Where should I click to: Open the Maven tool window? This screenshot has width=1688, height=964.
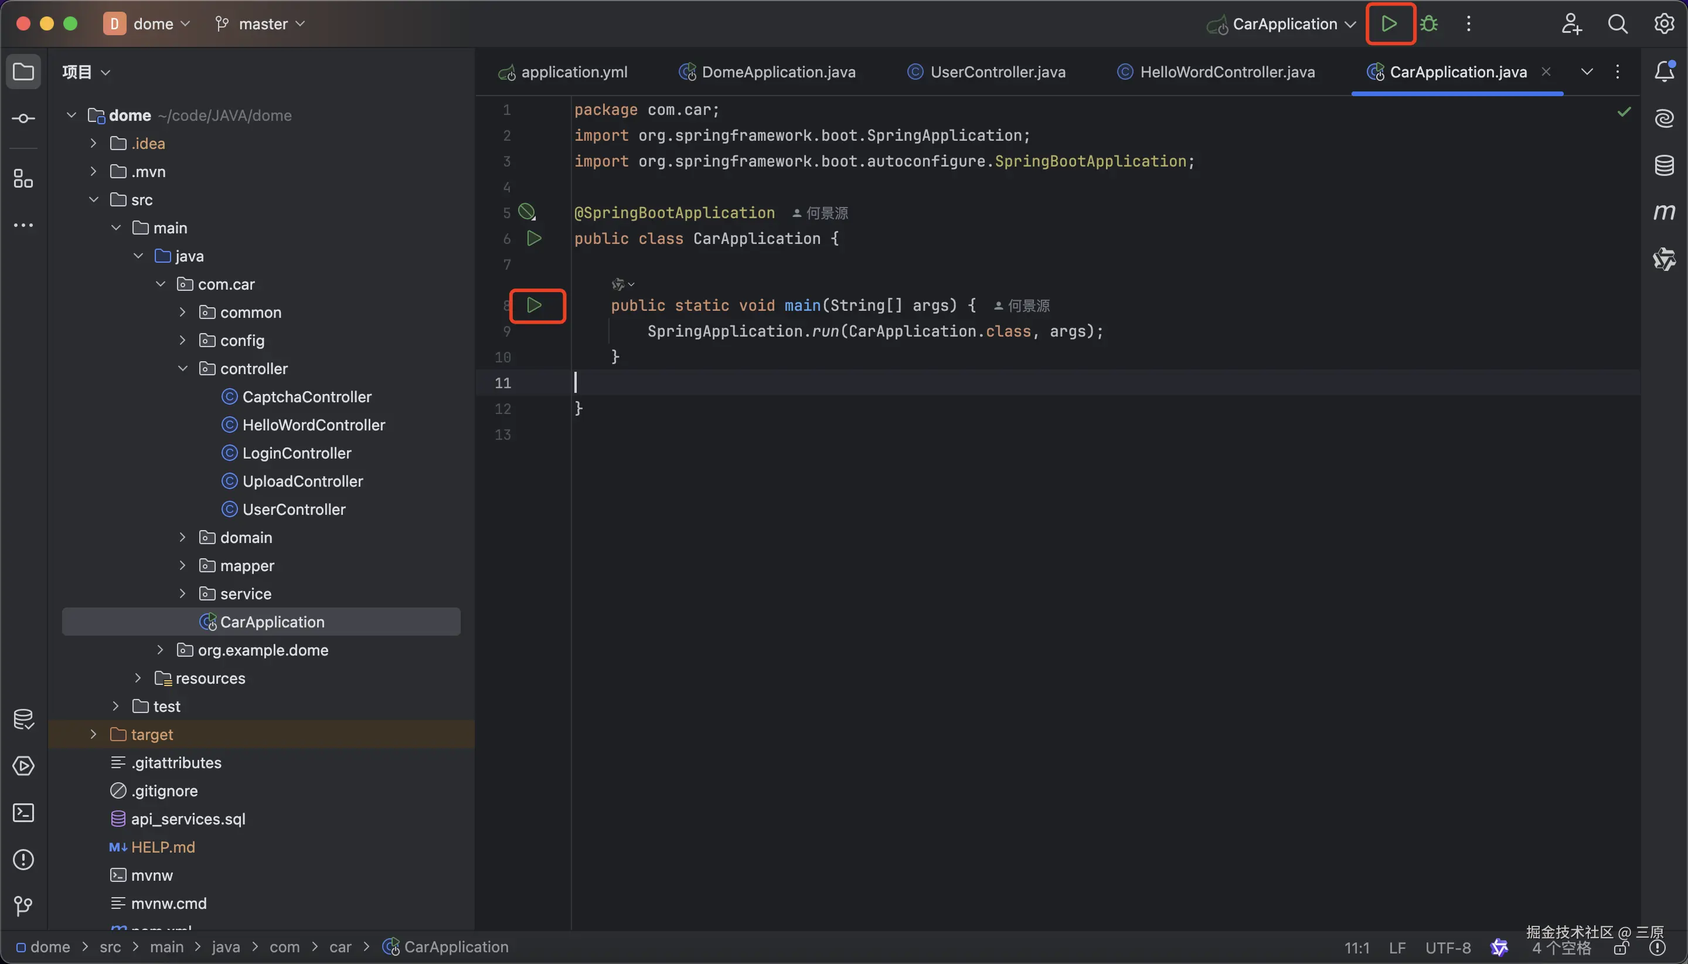[1663, 212]
